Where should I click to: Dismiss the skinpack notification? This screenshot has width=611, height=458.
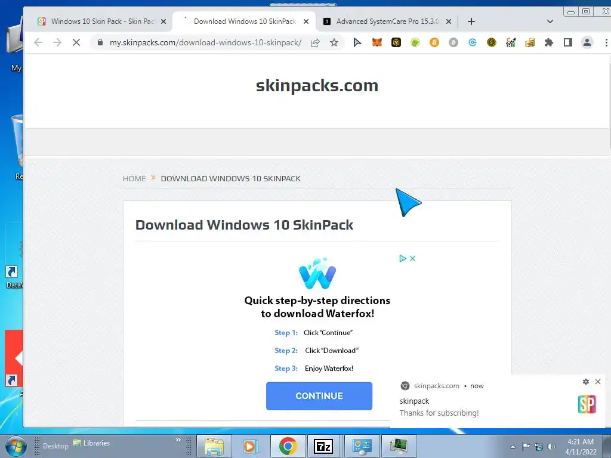598,382
